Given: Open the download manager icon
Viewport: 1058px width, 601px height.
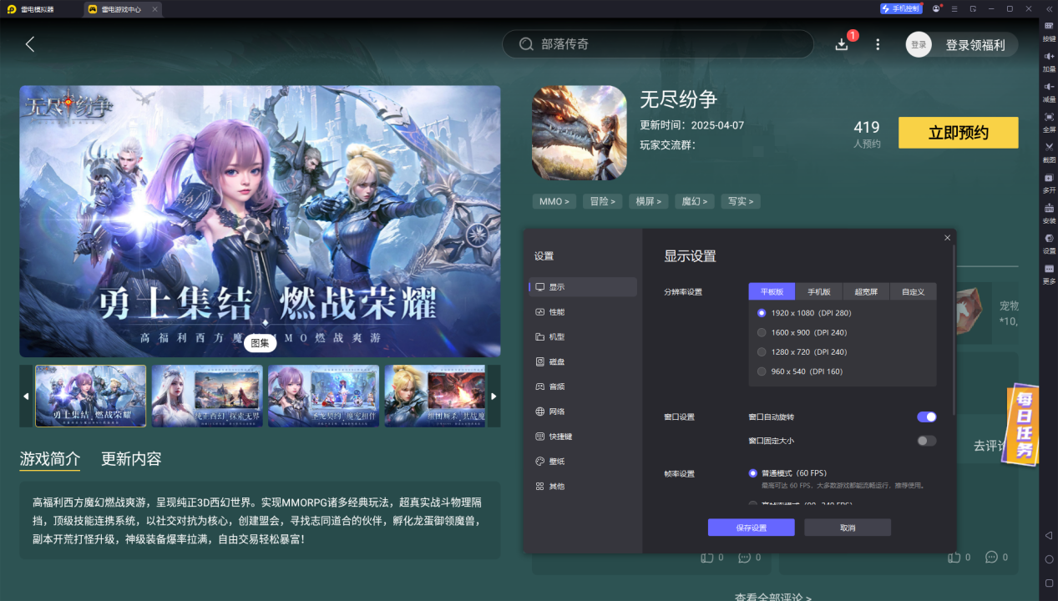Looking at the screenshot, I should [x=842, y=44].
